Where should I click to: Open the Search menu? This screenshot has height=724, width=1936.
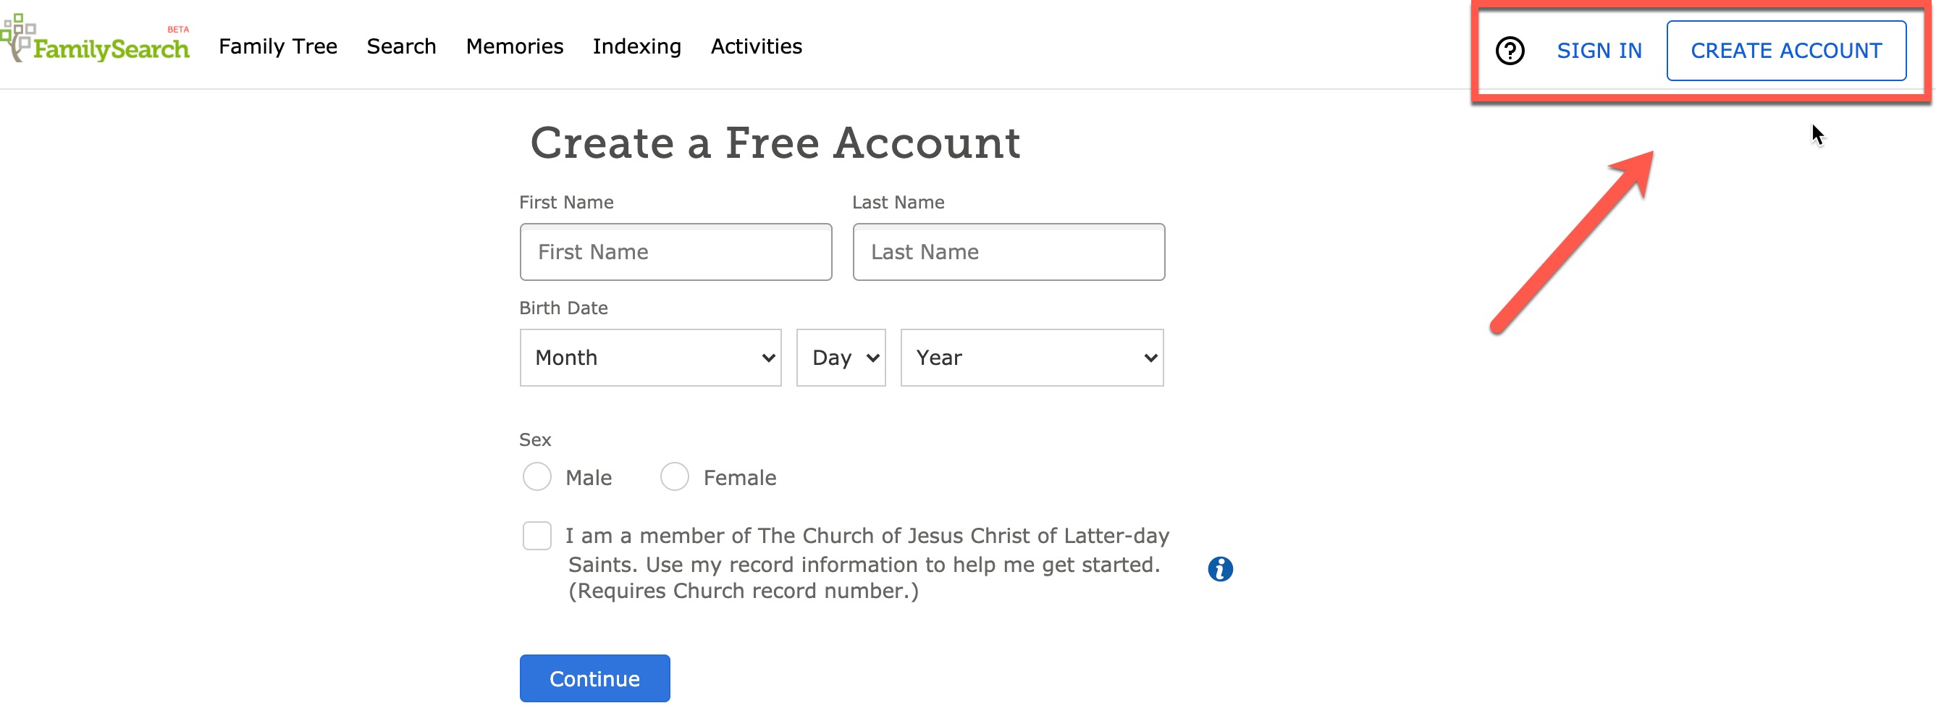tap(400, 46)
